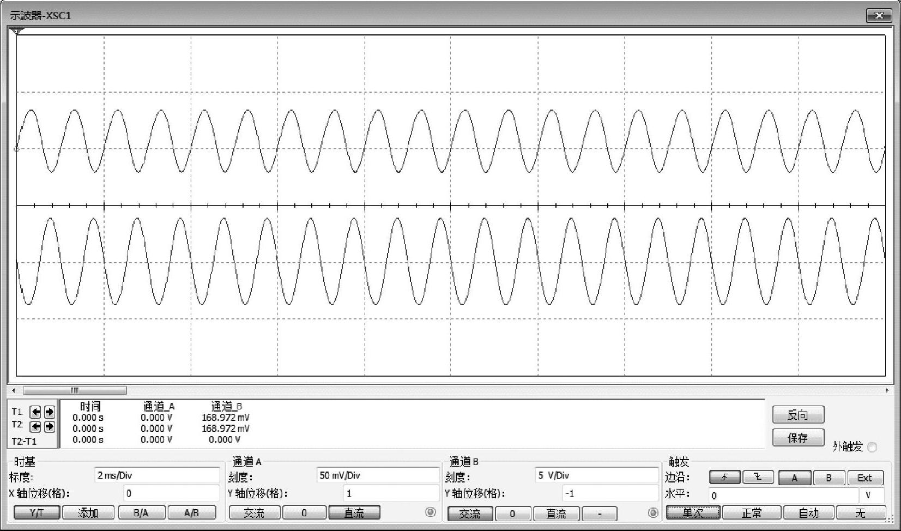The height and width of the screenshot is (531, 901).
Task: Move cursor T2 right with its arrow
Action: tap(49, 426)
